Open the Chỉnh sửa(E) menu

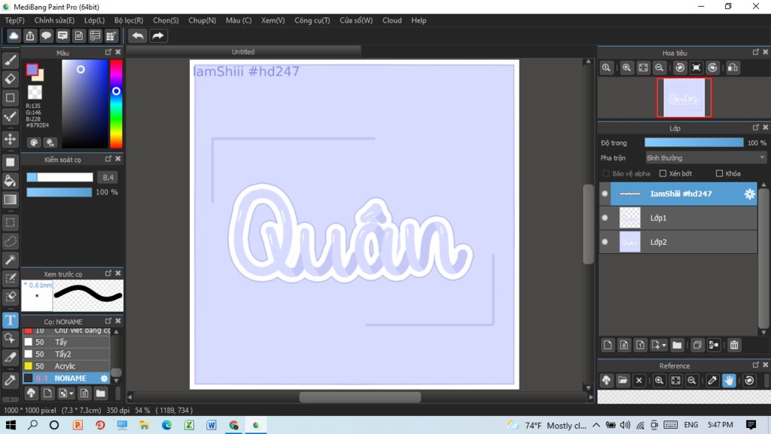[54, 20]
